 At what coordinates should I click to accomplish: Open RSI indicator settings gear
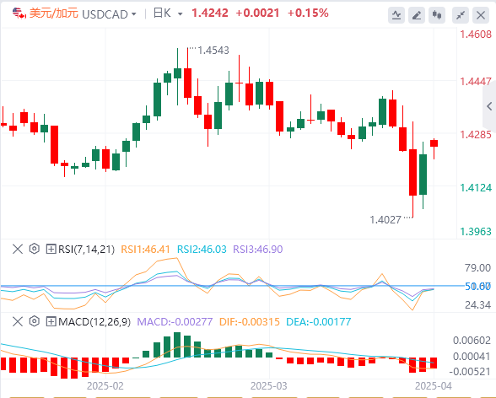point(34,249)
